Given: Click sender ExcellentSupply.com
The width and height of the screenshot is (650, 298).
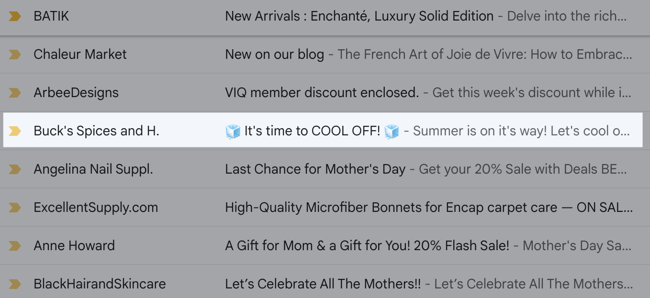Looking at the screenshot, I should (x=96, y=207).
